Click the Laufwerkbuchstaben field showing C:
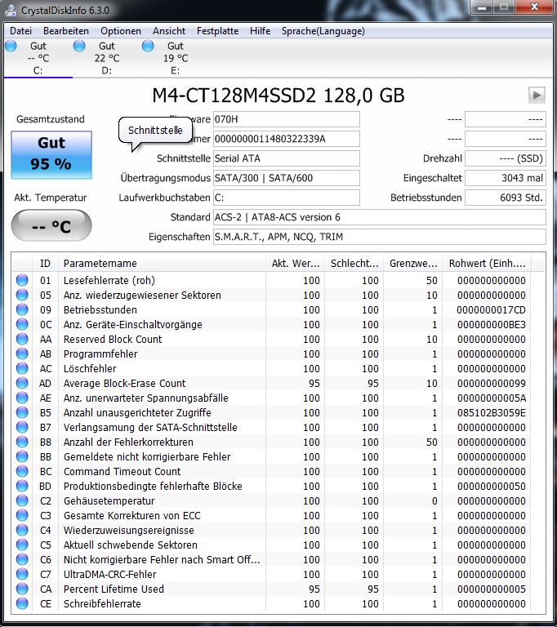This screenshot has width=557, height=627. coord(287,198)
